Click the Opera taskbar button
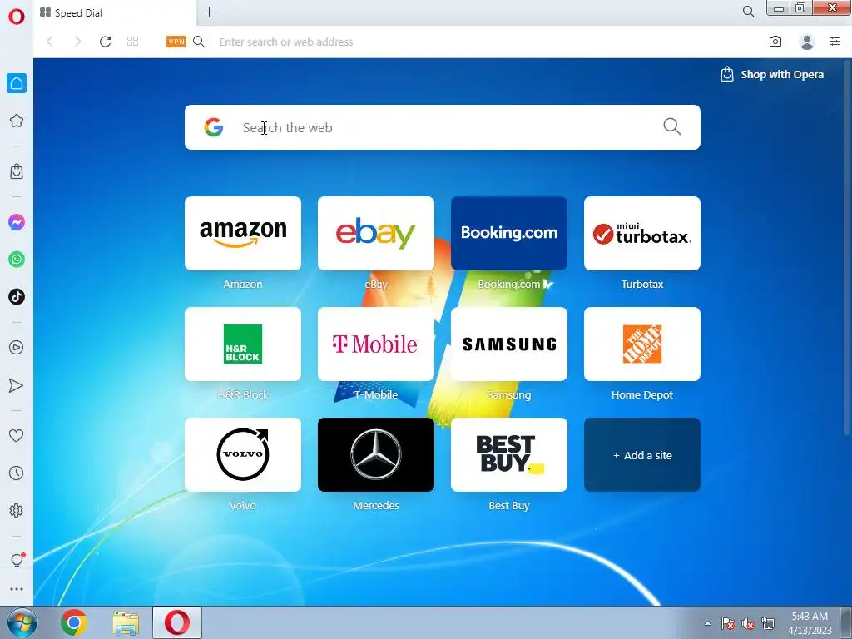The image size is (852, 639). coord(177,622)
